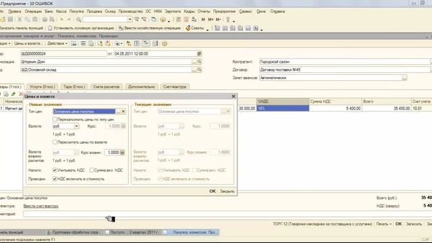Click Записать button at document bottom

coord(414,224)
